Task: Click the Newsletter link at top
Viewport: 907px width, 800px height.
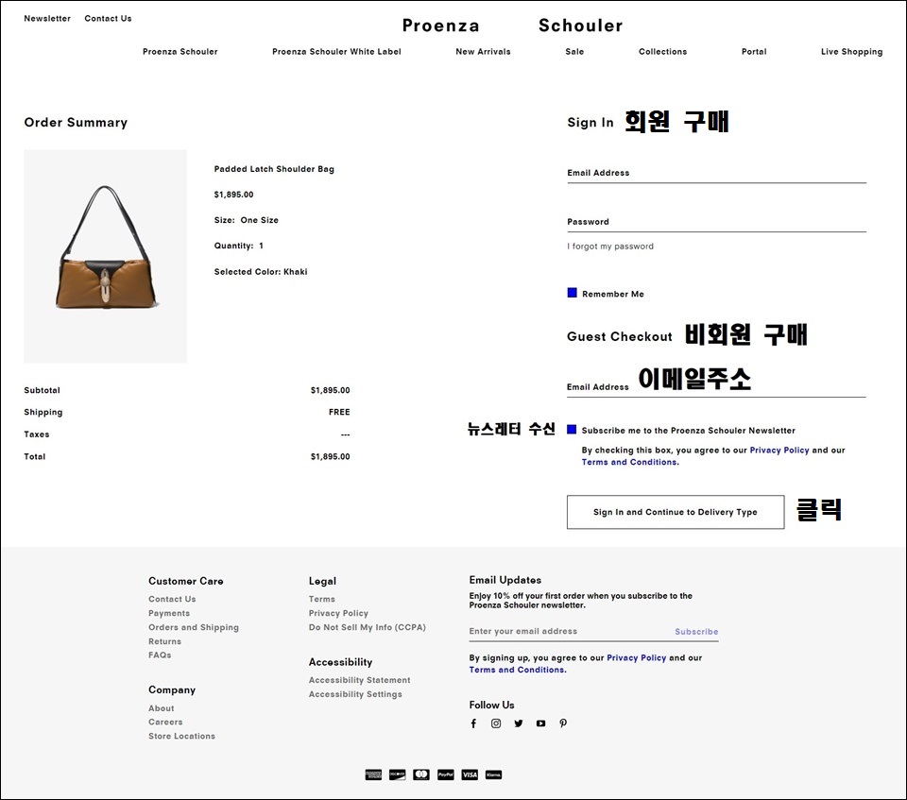Action: (x=47, y=19)
